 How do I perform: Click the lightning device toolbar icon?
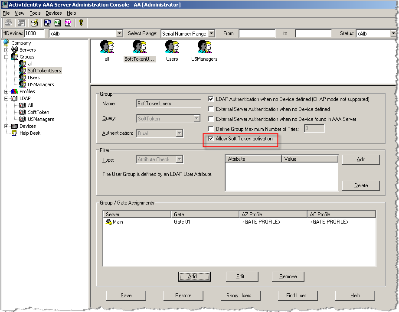coord(33,23)
